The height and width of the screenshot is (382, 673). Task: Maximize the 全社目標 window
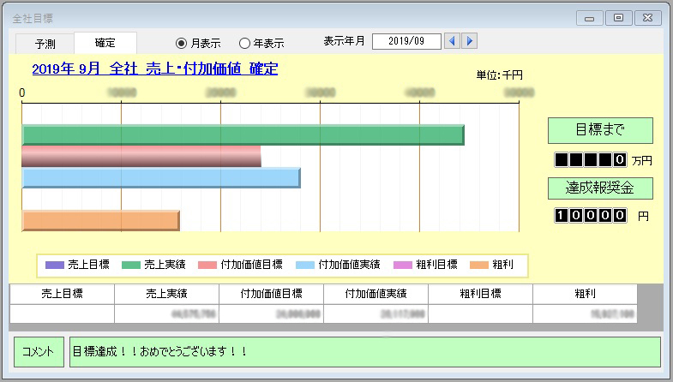coord(618,18)
